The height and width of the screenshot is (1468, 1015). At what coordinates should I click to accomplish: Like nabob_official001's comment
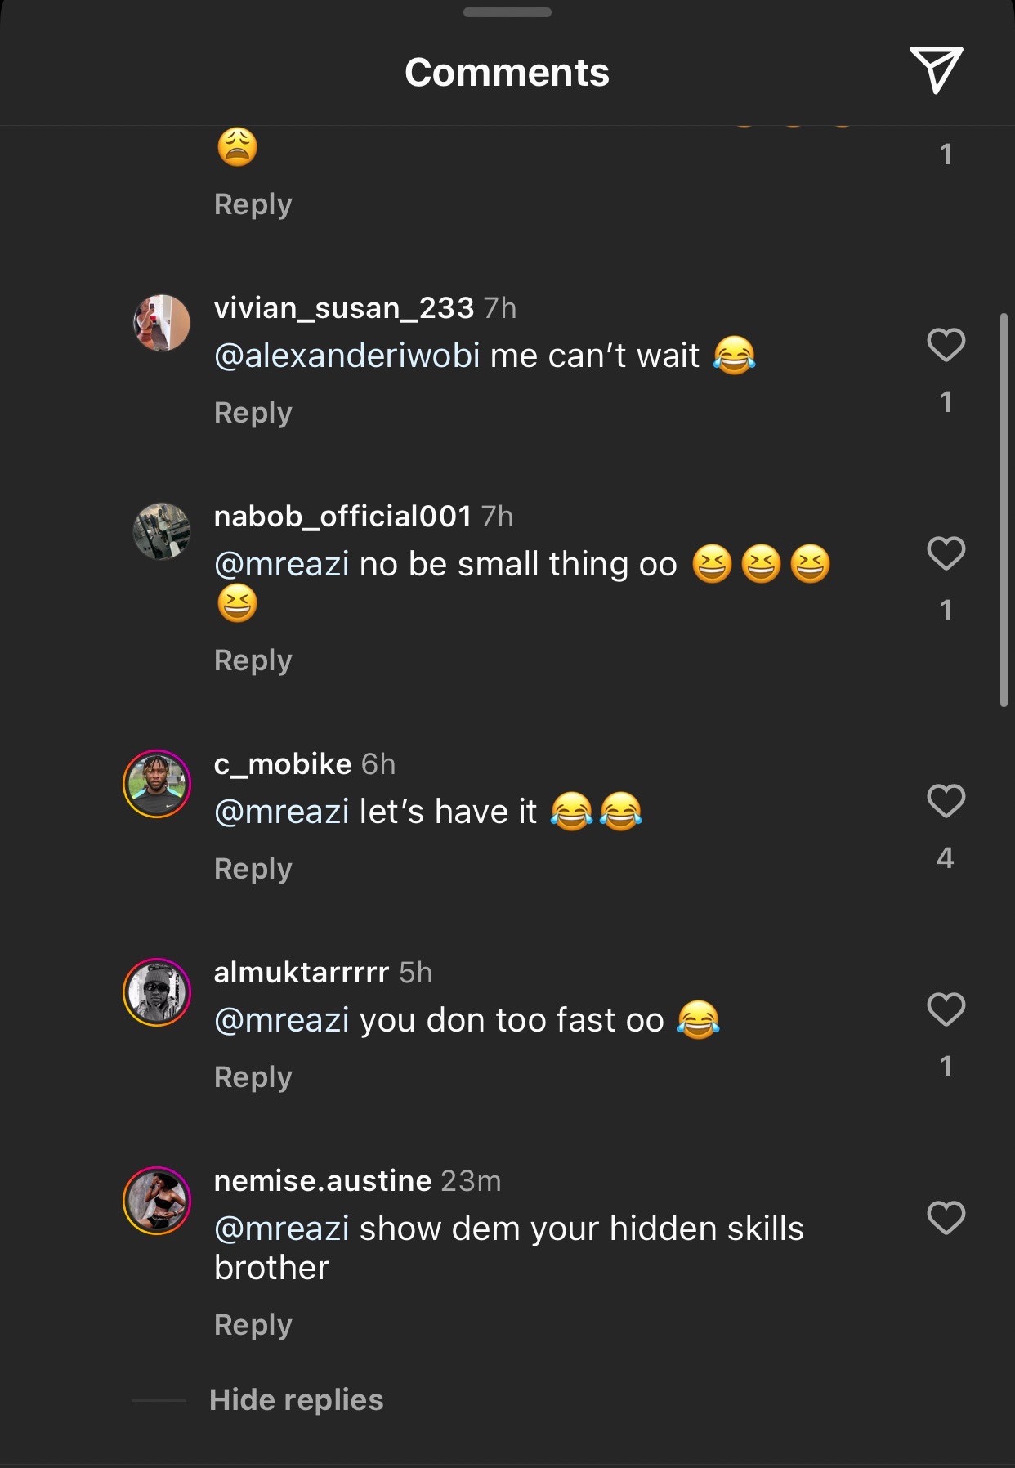pyautogui.click(x=946, y=553)
